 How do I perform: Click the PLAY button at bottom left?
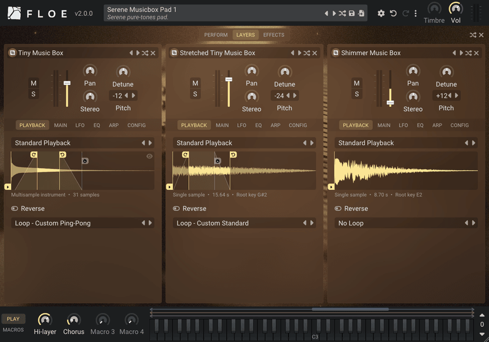13,319
